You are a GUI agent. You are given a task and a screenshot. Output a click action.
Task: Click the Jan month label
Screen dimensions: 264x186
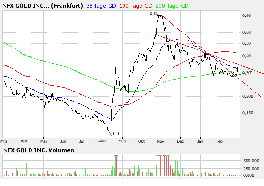tap(200, 141)
